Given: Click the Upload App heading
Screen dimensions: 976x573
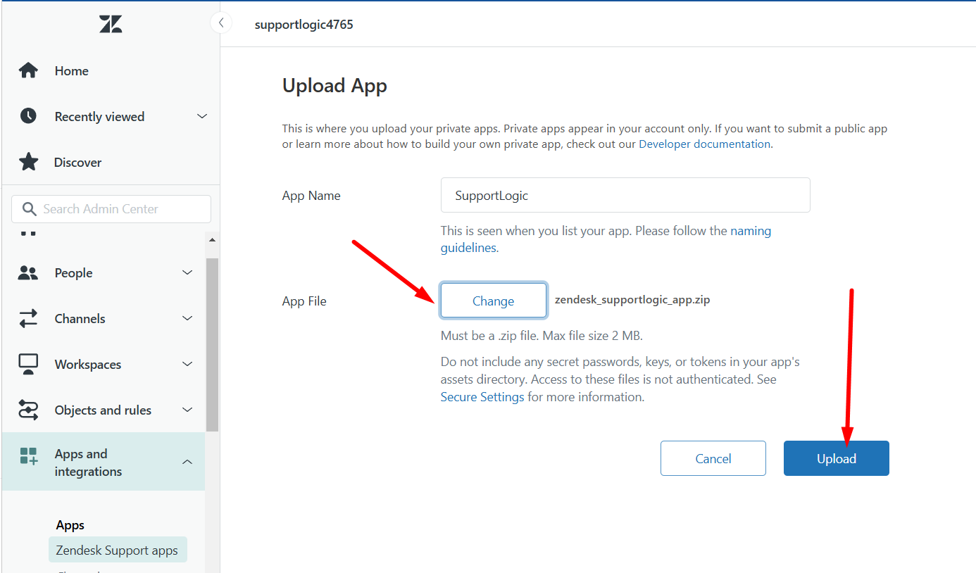Looking at the screenshot, I should coord(335,86).
